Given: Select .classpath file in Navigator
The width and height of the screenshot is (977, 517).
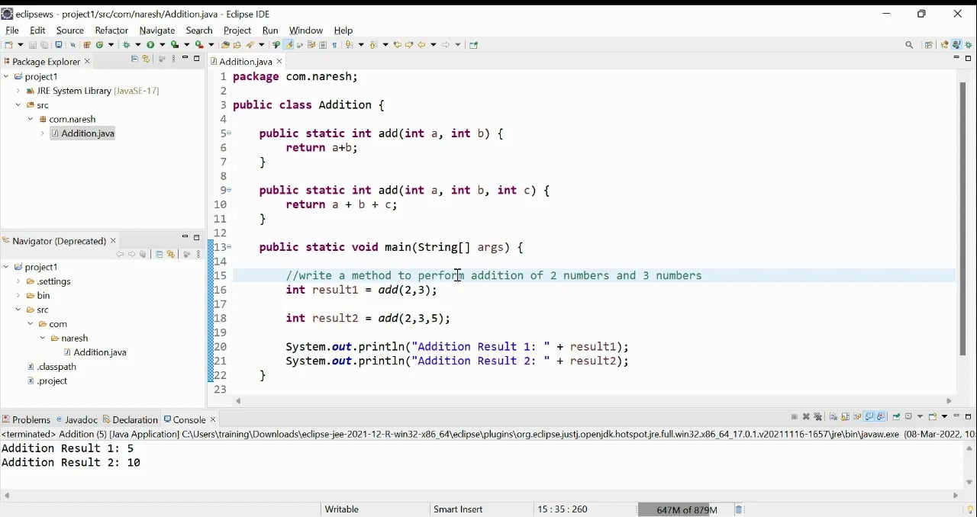Looking at the screenshot, I should pyautogui.click(x=52, y=367).
